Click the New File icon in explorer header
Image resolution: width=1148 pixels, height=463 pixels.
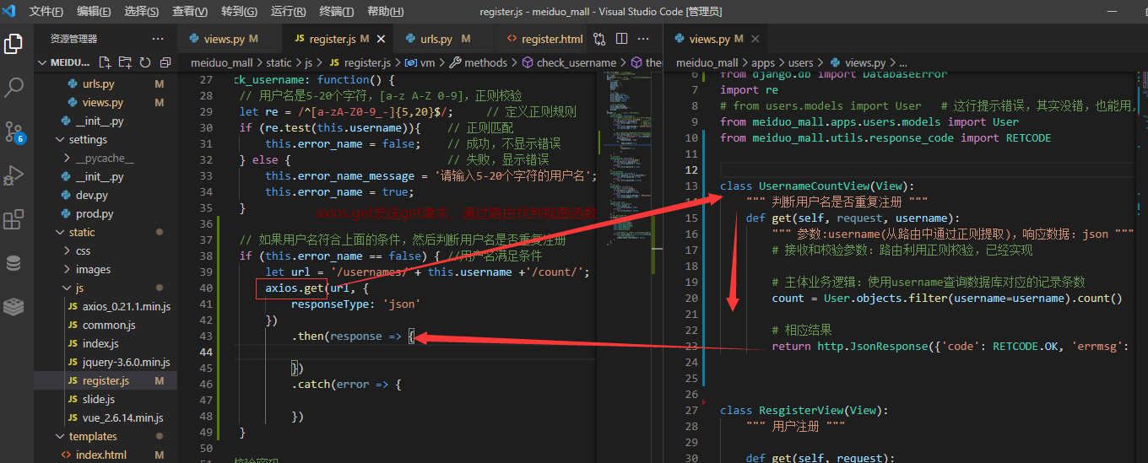point(105,62)
